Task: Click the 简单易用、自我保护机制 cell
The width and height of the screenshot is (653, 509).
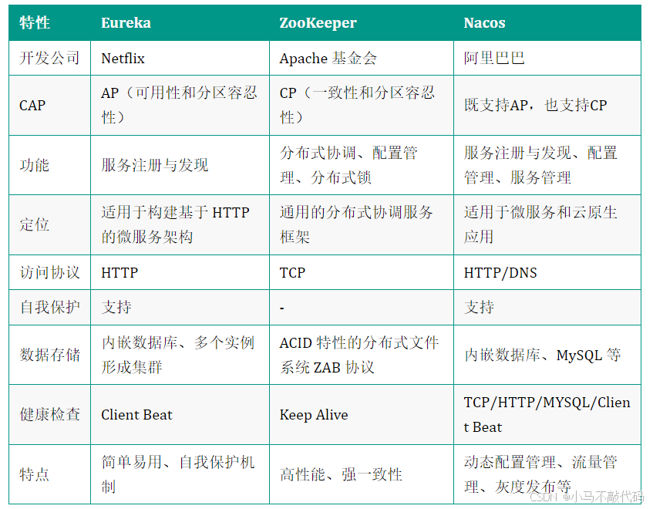Action: click(180, 474)
